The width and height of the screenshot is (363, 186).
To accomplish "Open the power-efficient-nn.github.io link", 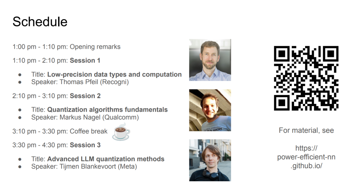I will click(306, 157).
